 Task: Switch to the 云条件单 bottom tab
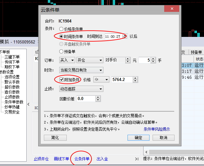point(82,159)
